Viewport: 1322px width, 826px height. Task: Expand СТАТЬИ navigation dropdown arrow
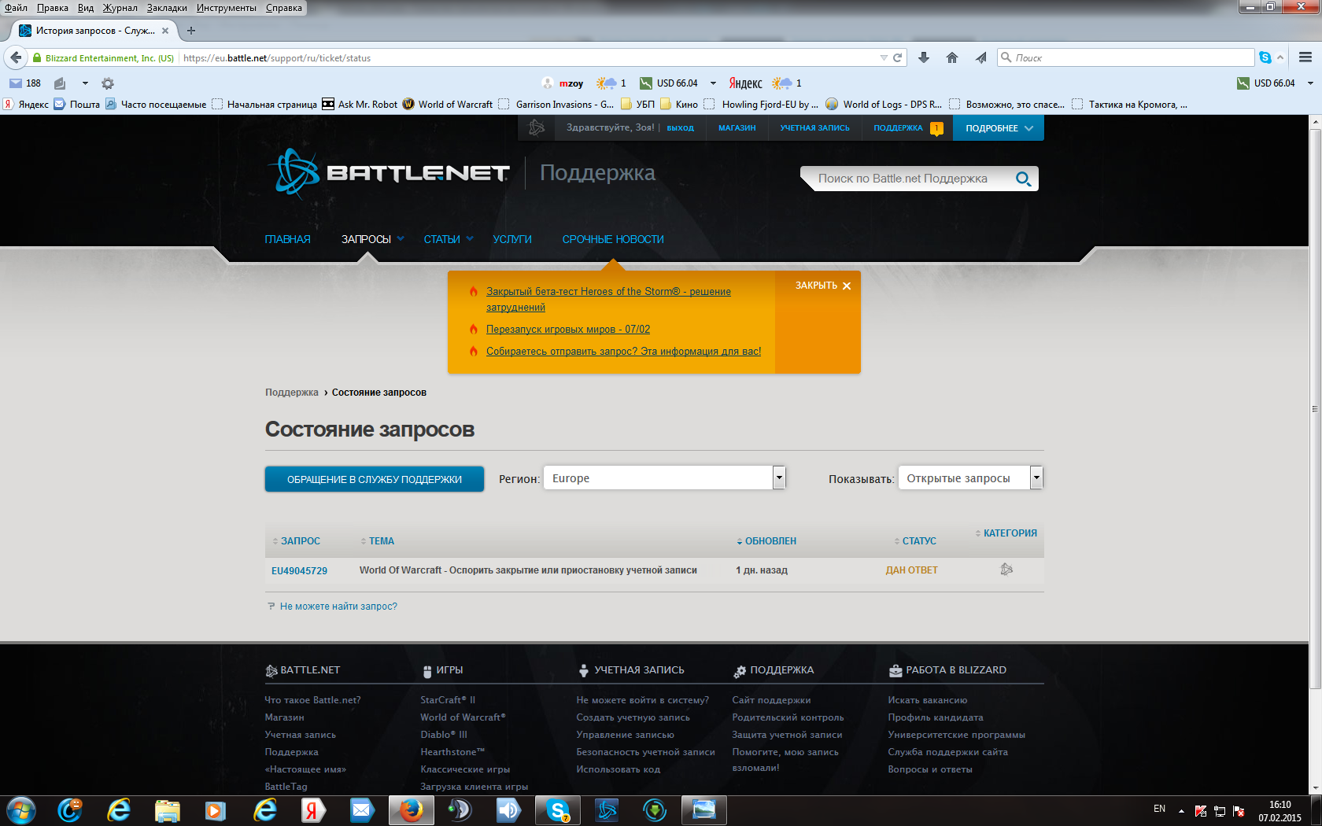tap(470, 239)
